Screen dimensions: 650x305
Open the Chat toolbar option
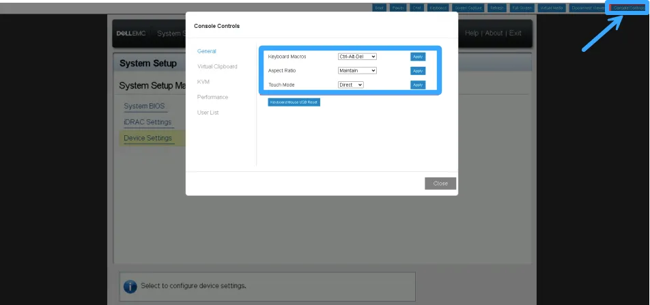pyautogui.click(x=417, y=8)
